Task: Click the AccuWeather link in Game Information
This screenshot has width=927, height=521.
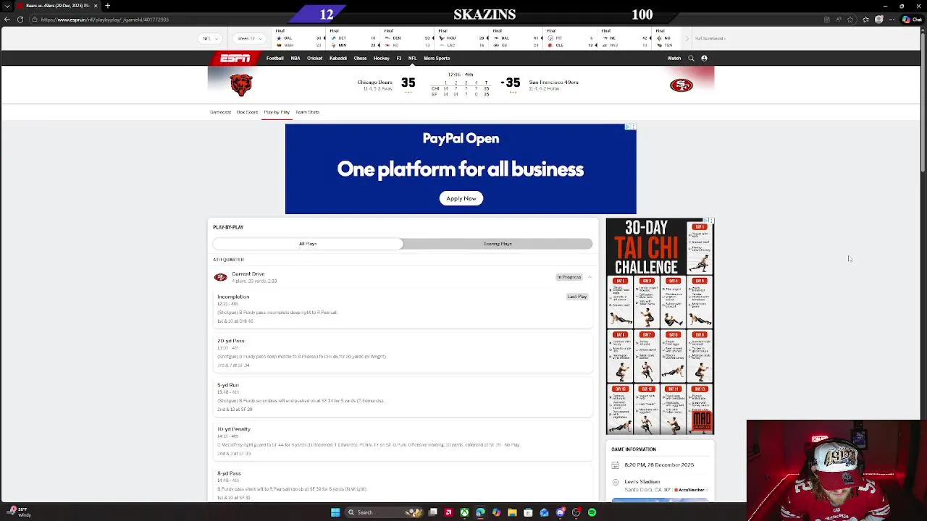Action: pyautogui.click(x=692, y=490)
